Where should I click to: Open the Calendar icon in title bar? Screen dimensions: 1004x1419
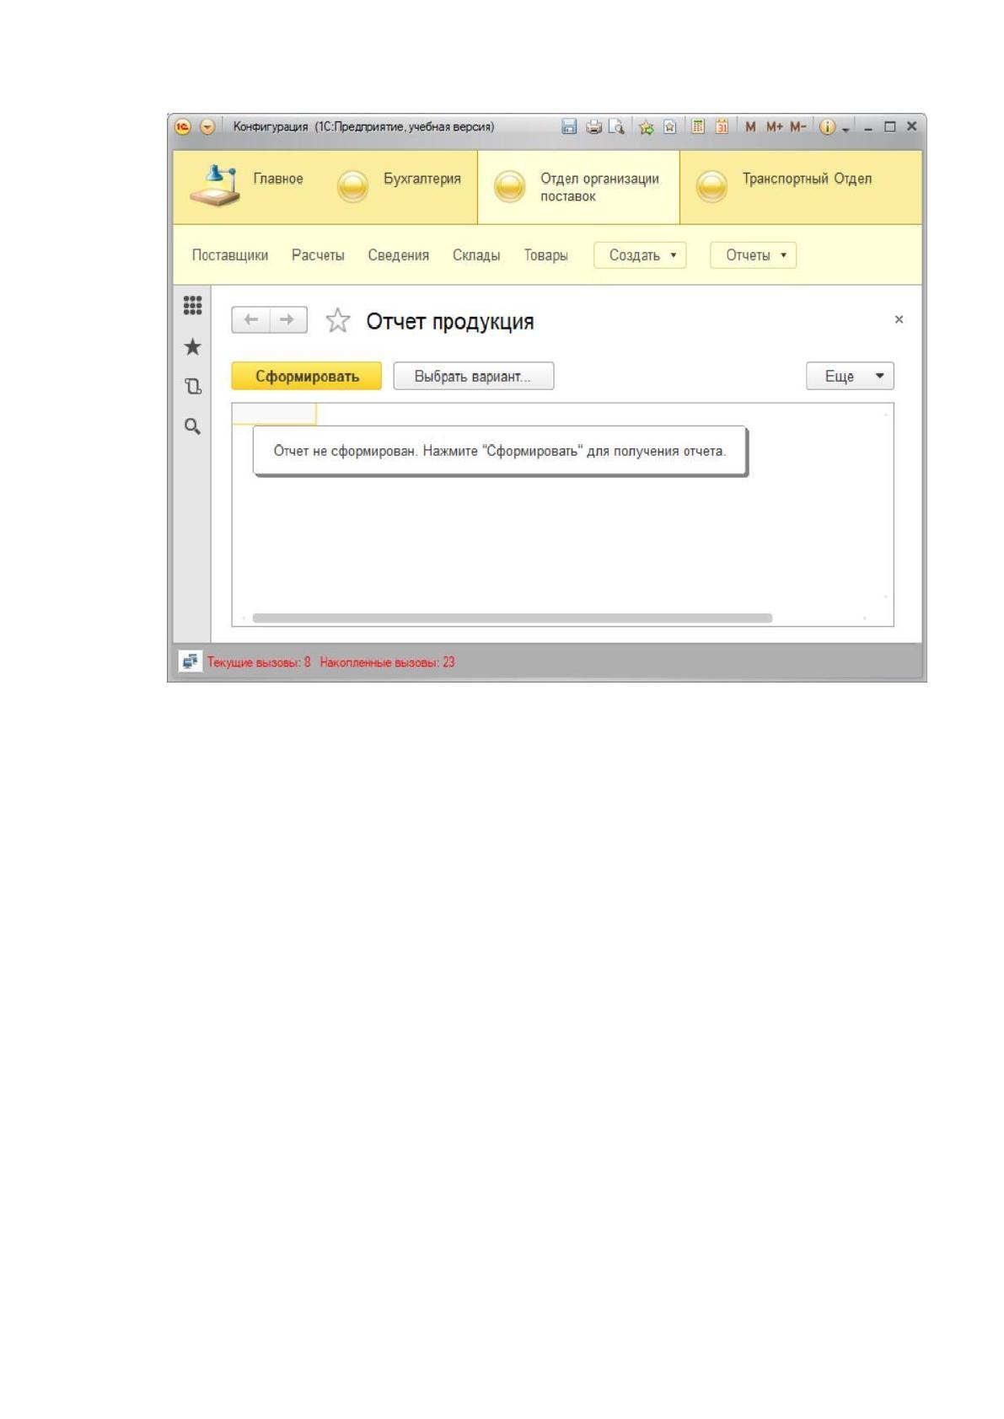(x=722, y=127)
